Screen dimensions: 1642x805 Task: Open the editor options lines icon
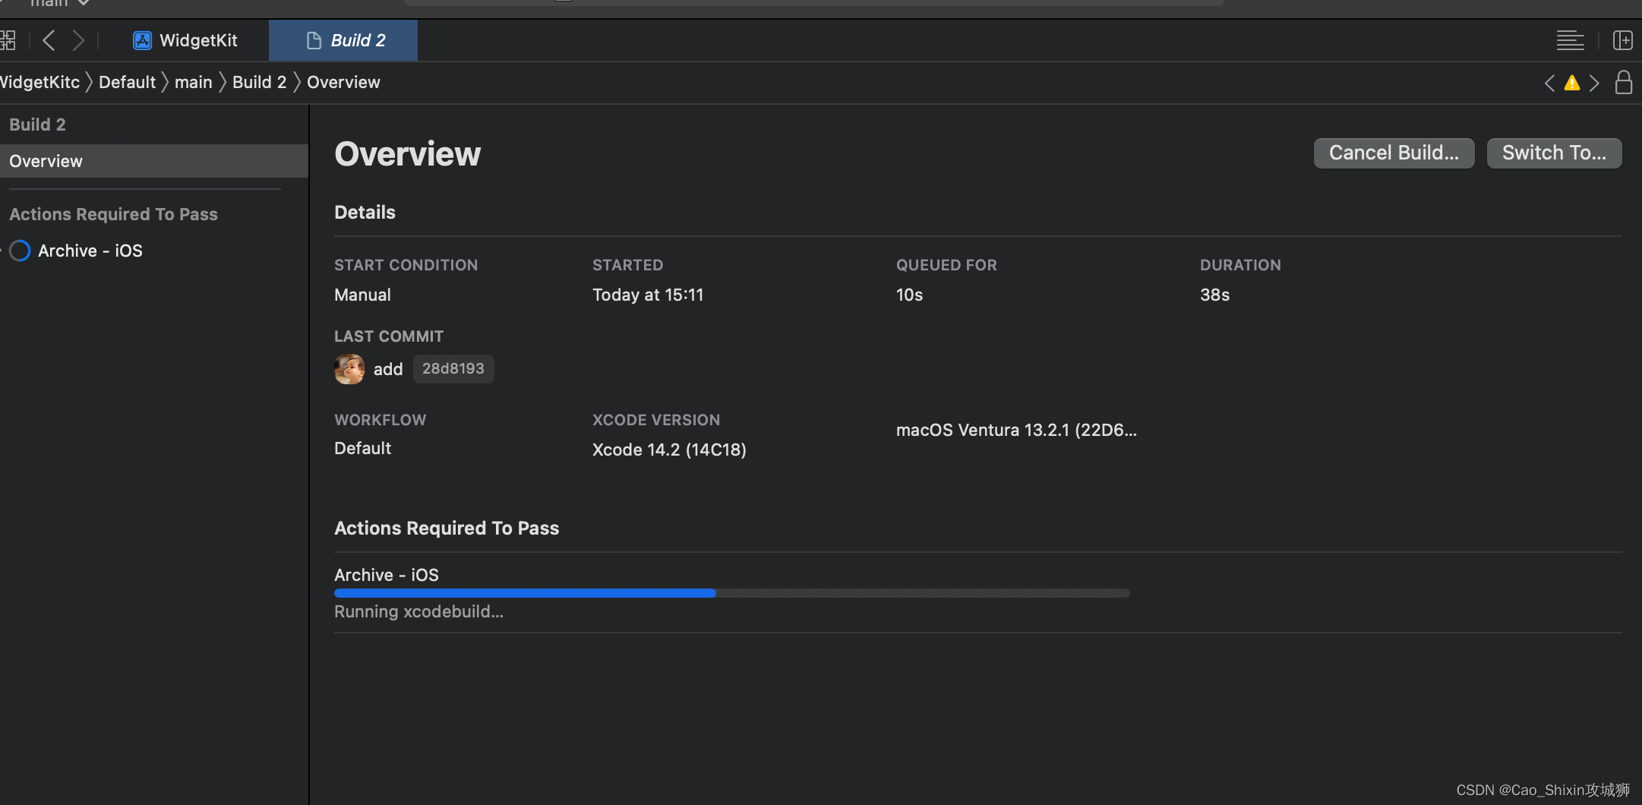pyautogui.click(x=1570, y=40)
